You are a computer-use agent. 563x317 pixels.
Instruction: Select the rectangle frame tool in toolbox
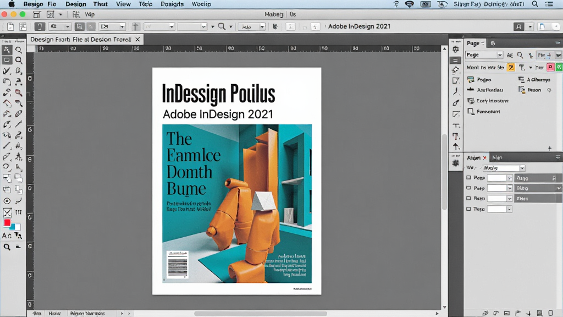click(7, 60)
